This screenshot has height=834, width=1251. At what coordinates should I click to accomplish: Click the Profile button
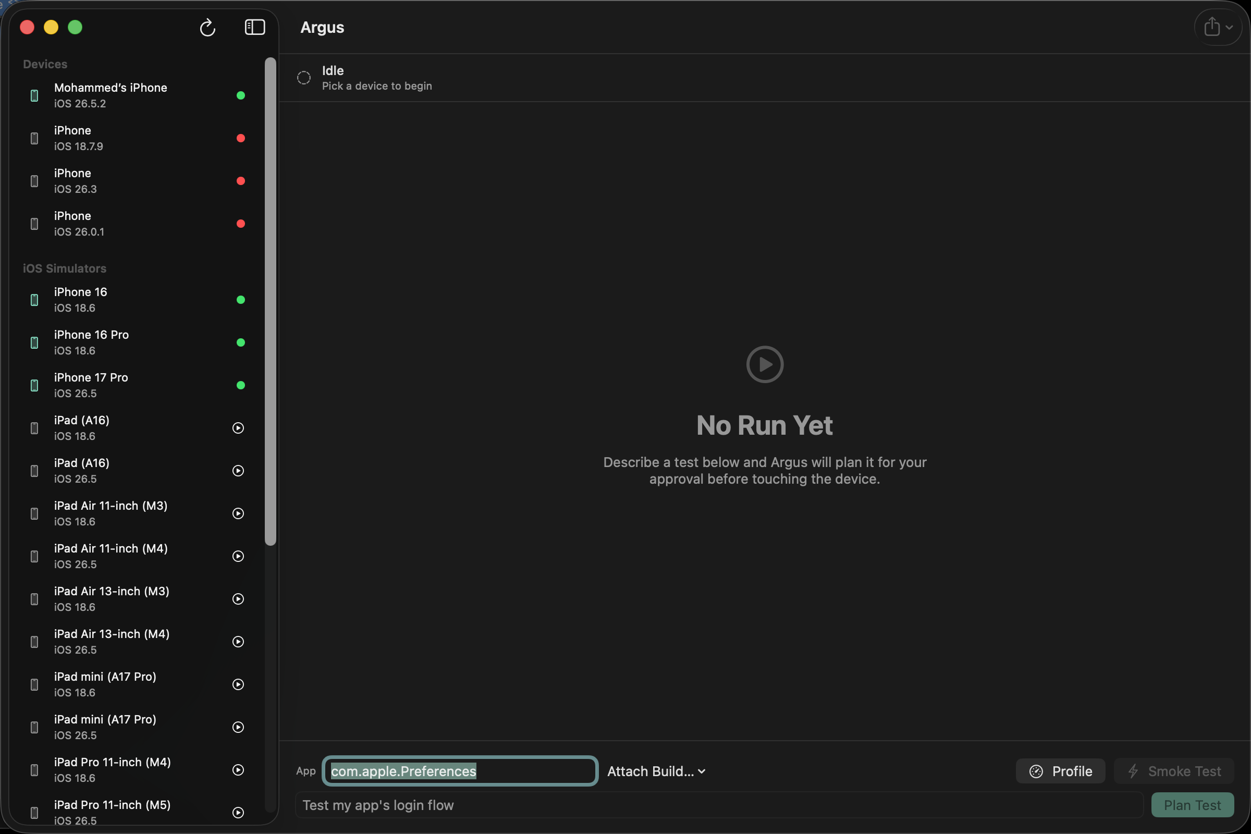1061,771
